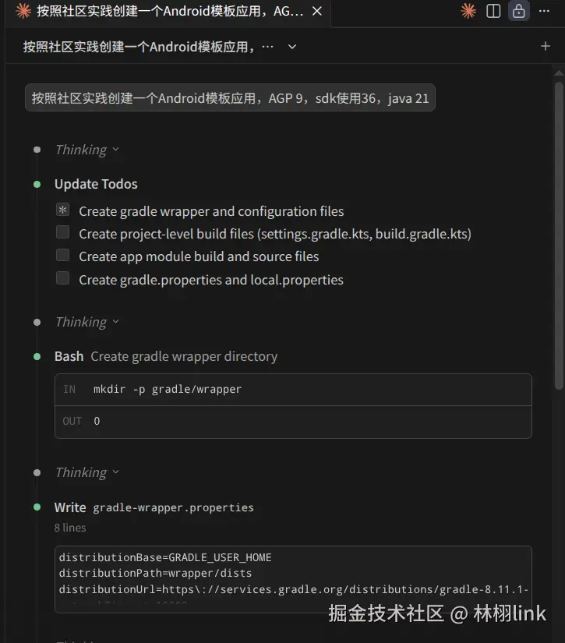Image resolution: width=565 pixels, height=643 pixels.
Task: Toggle the 'Create gradle wrapper and configuration files' checkbox
Action: pos(63,210)
